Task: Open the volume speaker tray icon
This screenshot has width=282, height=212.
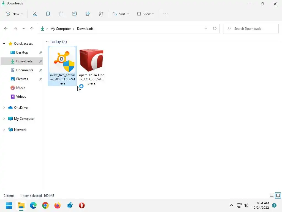Action: [246, 205]
